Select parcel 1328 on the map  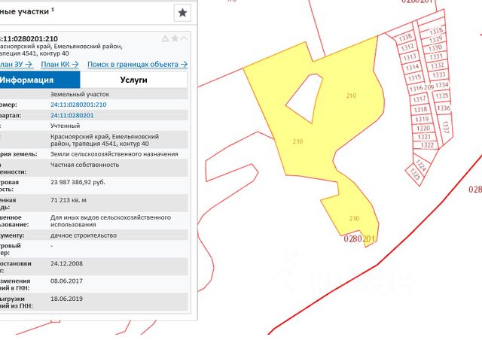pyautogui.click(x=435, y=31)
